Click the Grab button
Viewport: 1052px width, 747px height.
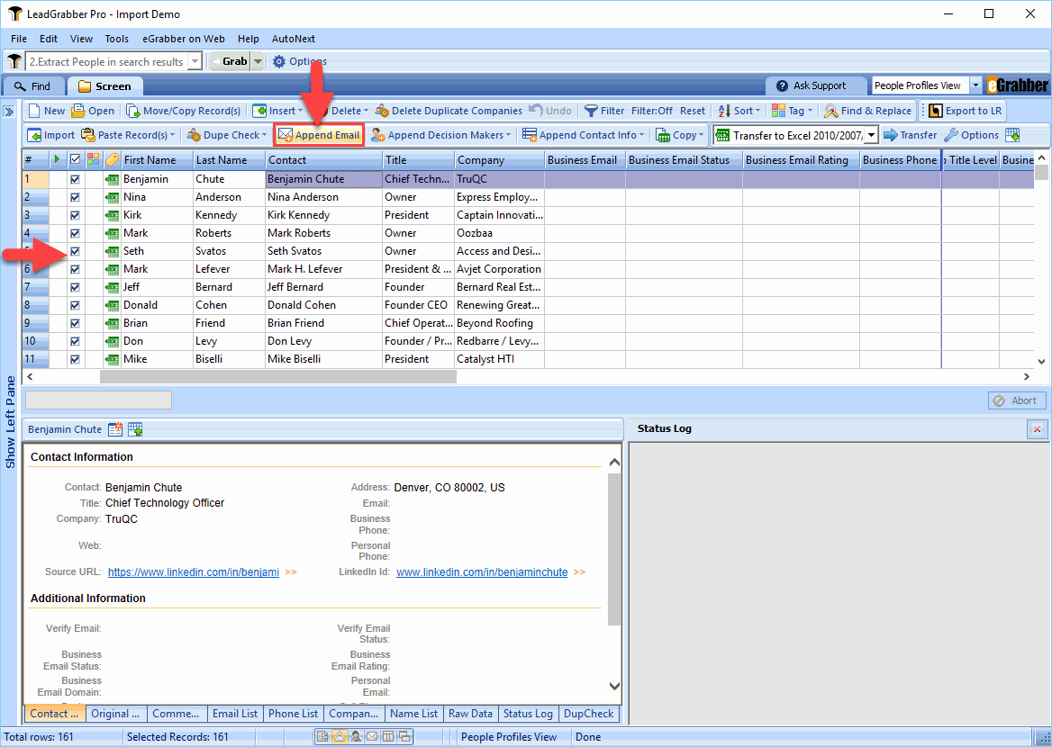click(x=231, y=62)
